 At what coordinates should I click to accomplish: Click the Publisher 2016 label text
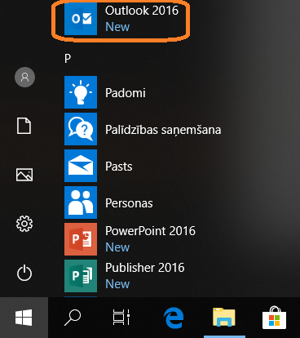(145, 268)
